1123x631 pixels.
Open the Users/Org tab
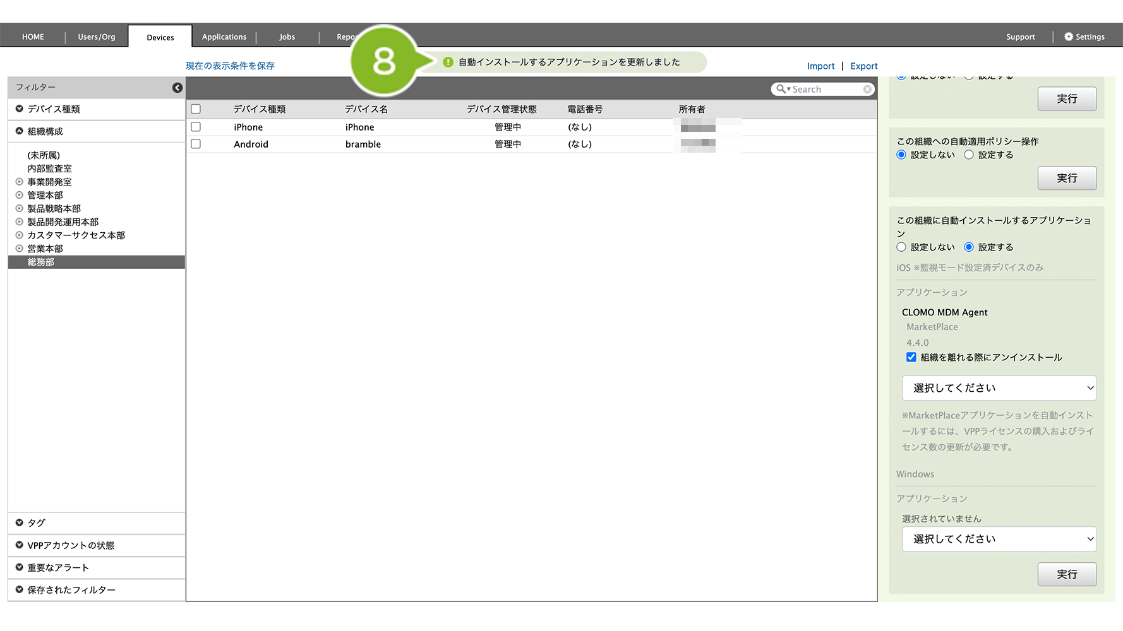96,37
